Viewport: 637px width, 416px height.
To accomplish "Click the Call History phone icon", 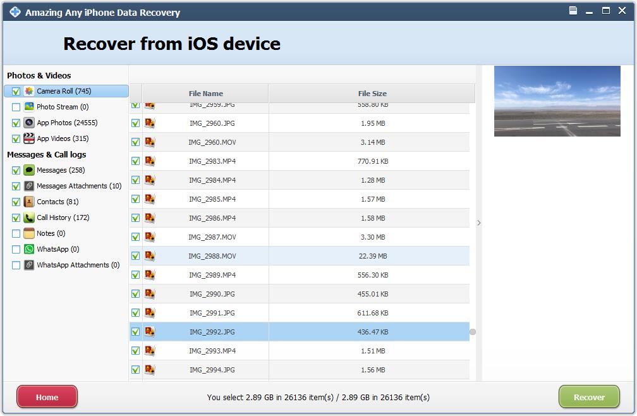I will tap(29, 217).
